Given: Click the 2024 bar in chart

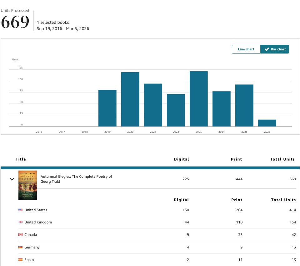Looking at the screenshot, I should (x=222, y=109).
